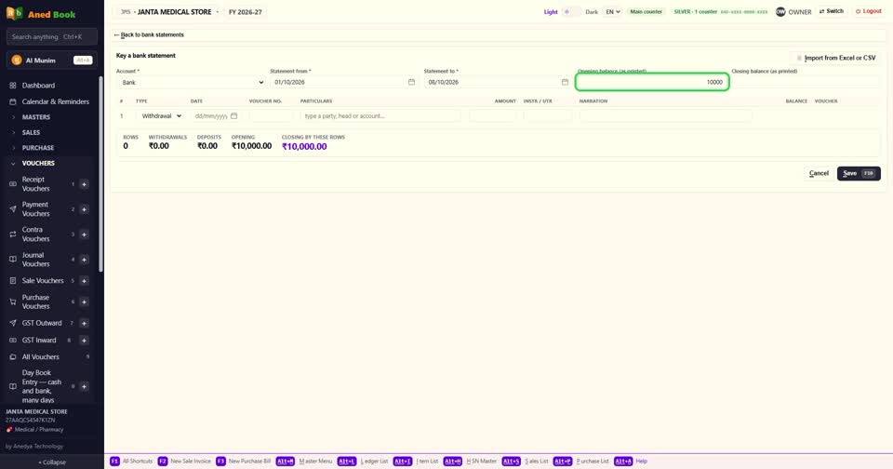
Task: Open Ledger List shortcut Alt+L
Action: (x=363, y=461)
